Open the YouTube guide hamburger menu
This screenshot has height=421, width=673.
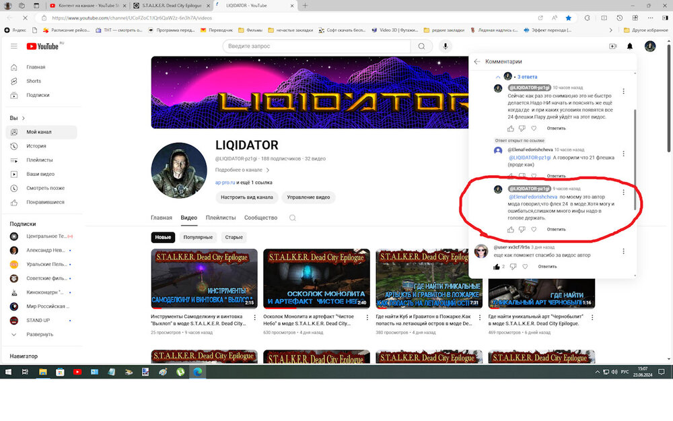tap(13, 46)
